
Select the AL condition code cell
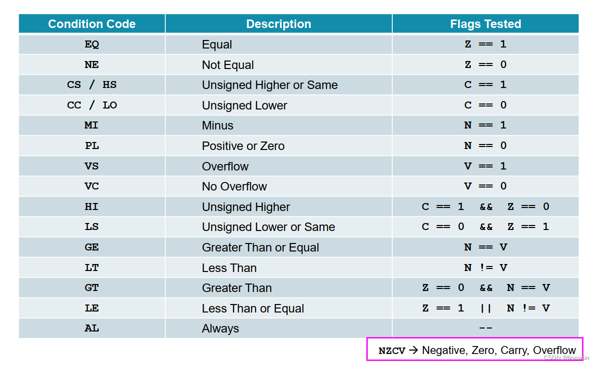point(92,329)
